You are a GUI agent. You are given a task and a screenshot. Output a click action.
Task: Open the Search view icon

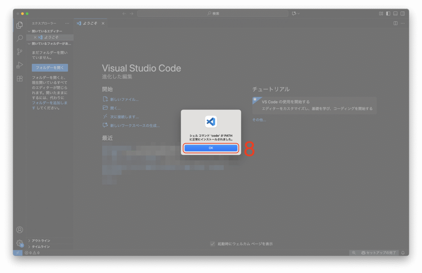pos(19,38)
